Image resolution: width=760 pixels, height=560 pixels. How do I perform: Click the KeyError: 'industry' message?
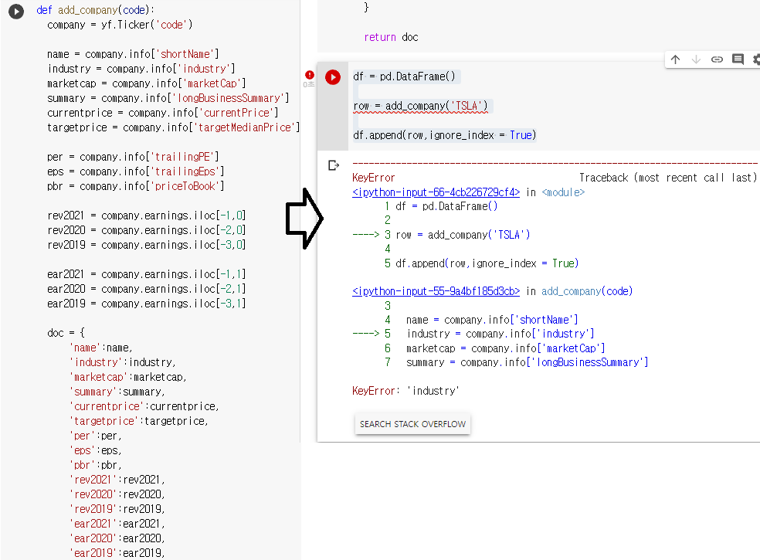(405, 391)
